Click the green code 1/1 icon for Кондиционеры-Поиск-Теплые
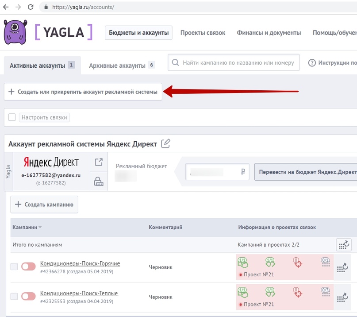Screen dimensions: 357x317 click(270, 292)
